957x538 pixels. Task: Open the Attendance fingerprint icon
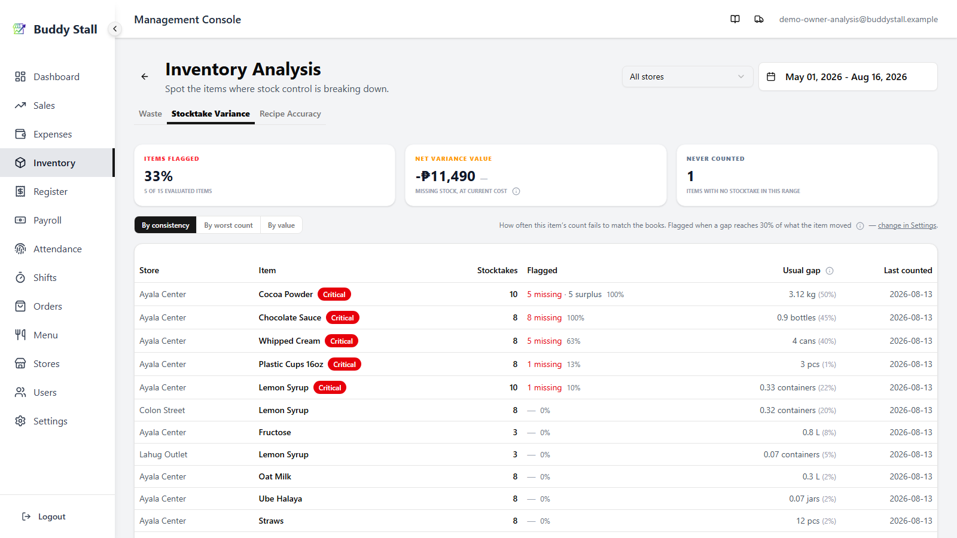(20, 249)
